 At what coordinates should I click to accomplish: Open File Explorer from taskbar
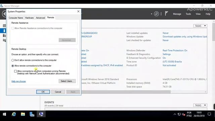click(x=23, y=114)
